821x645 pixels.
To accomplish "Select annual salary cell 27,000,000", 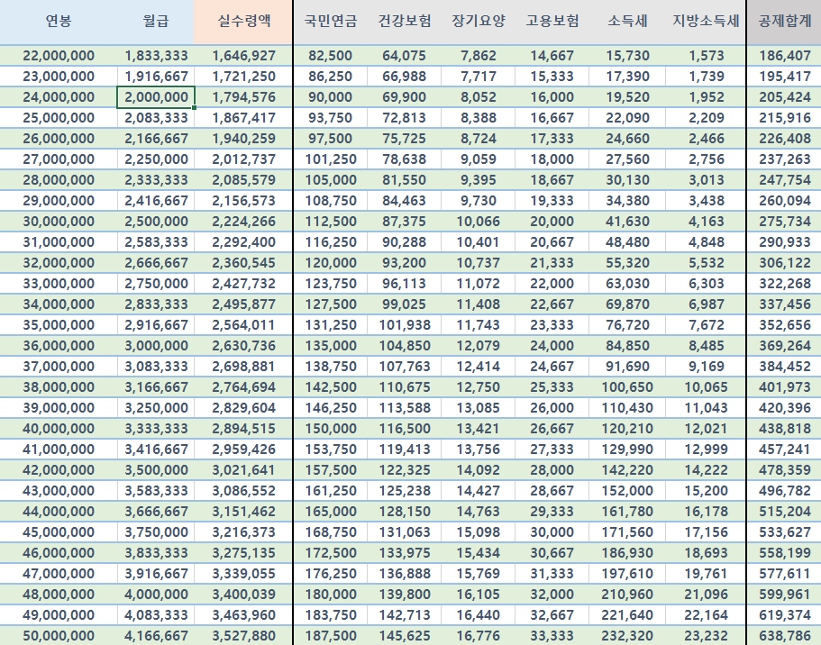I will pos(59,159).
